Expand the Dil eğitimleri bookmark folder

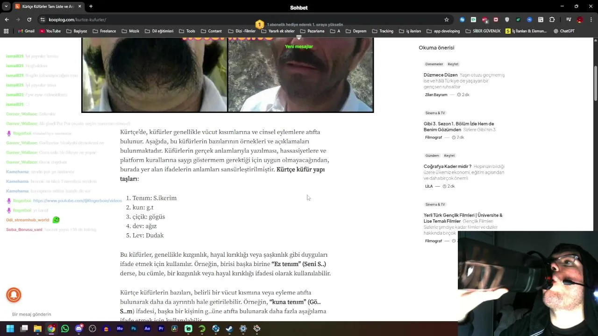(159, 31)
